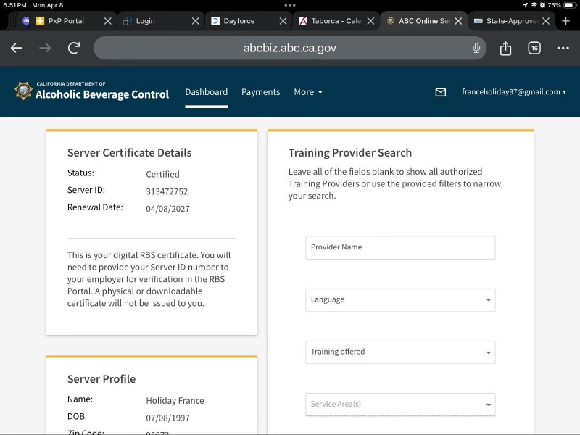This screenshot has width=580, height=435.
Task: Open the Service Area(s) dropdown
Action: pyautogui.click(x=400, y=405)
